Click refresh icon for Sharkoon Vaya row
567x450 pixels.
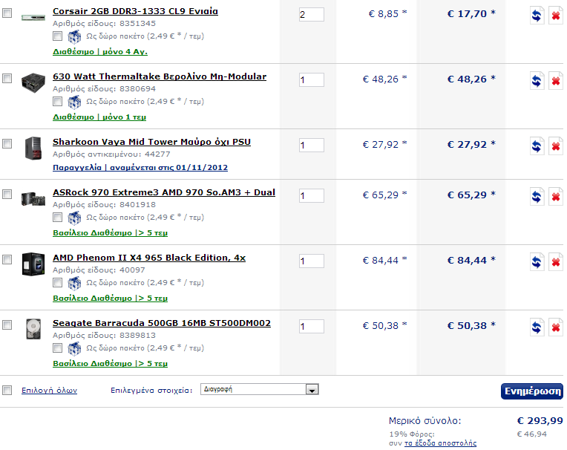[537, 146]
